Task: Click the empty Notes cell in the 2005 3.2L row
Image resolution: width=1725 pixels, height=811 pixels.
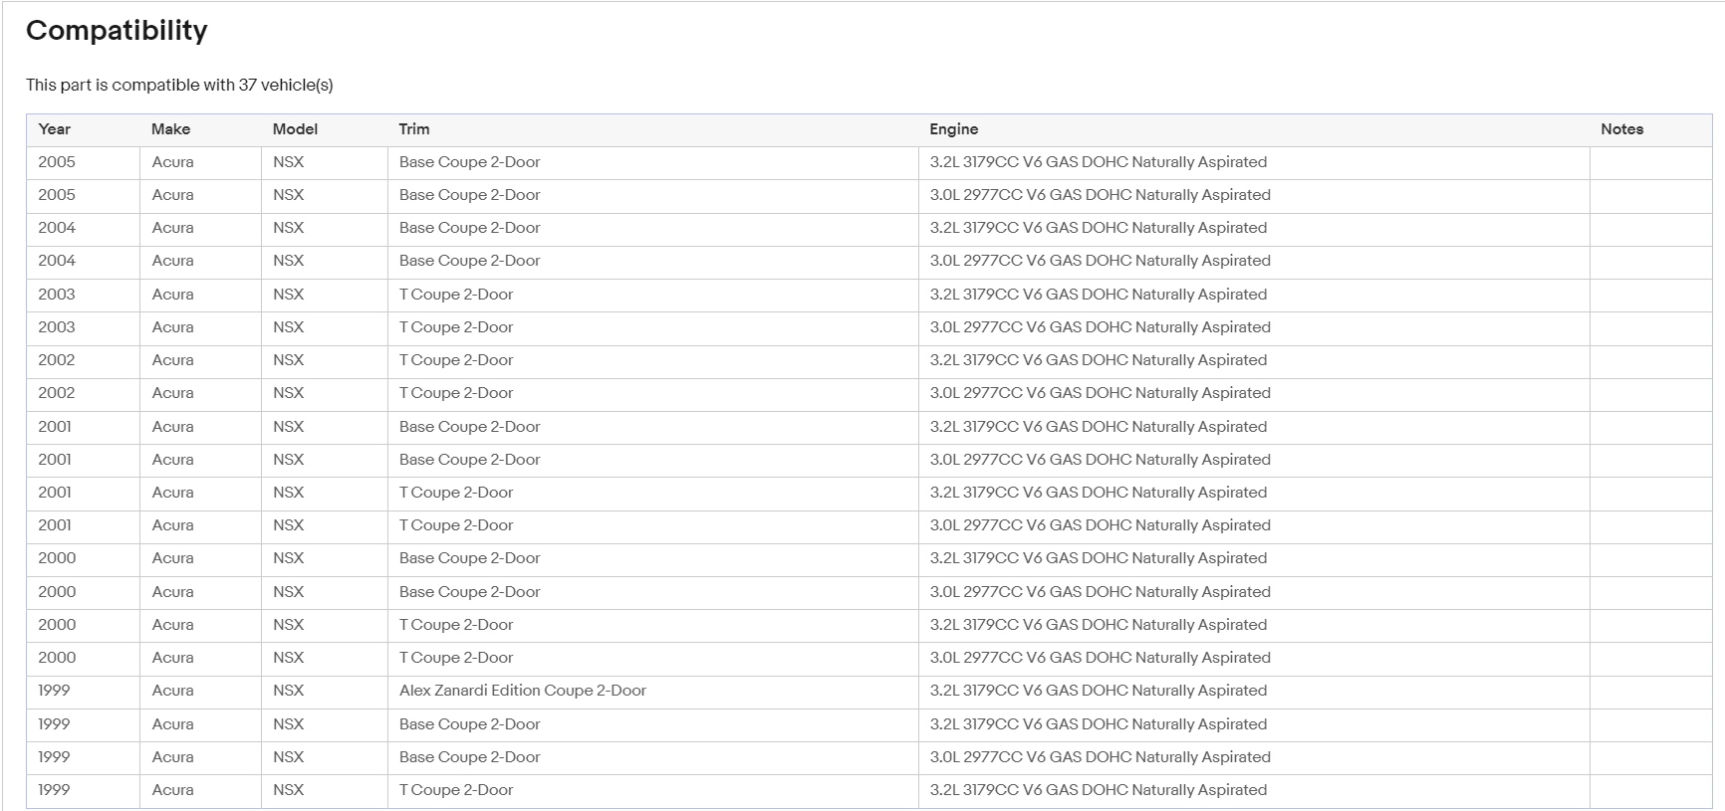Action: tap(1650, 162)
